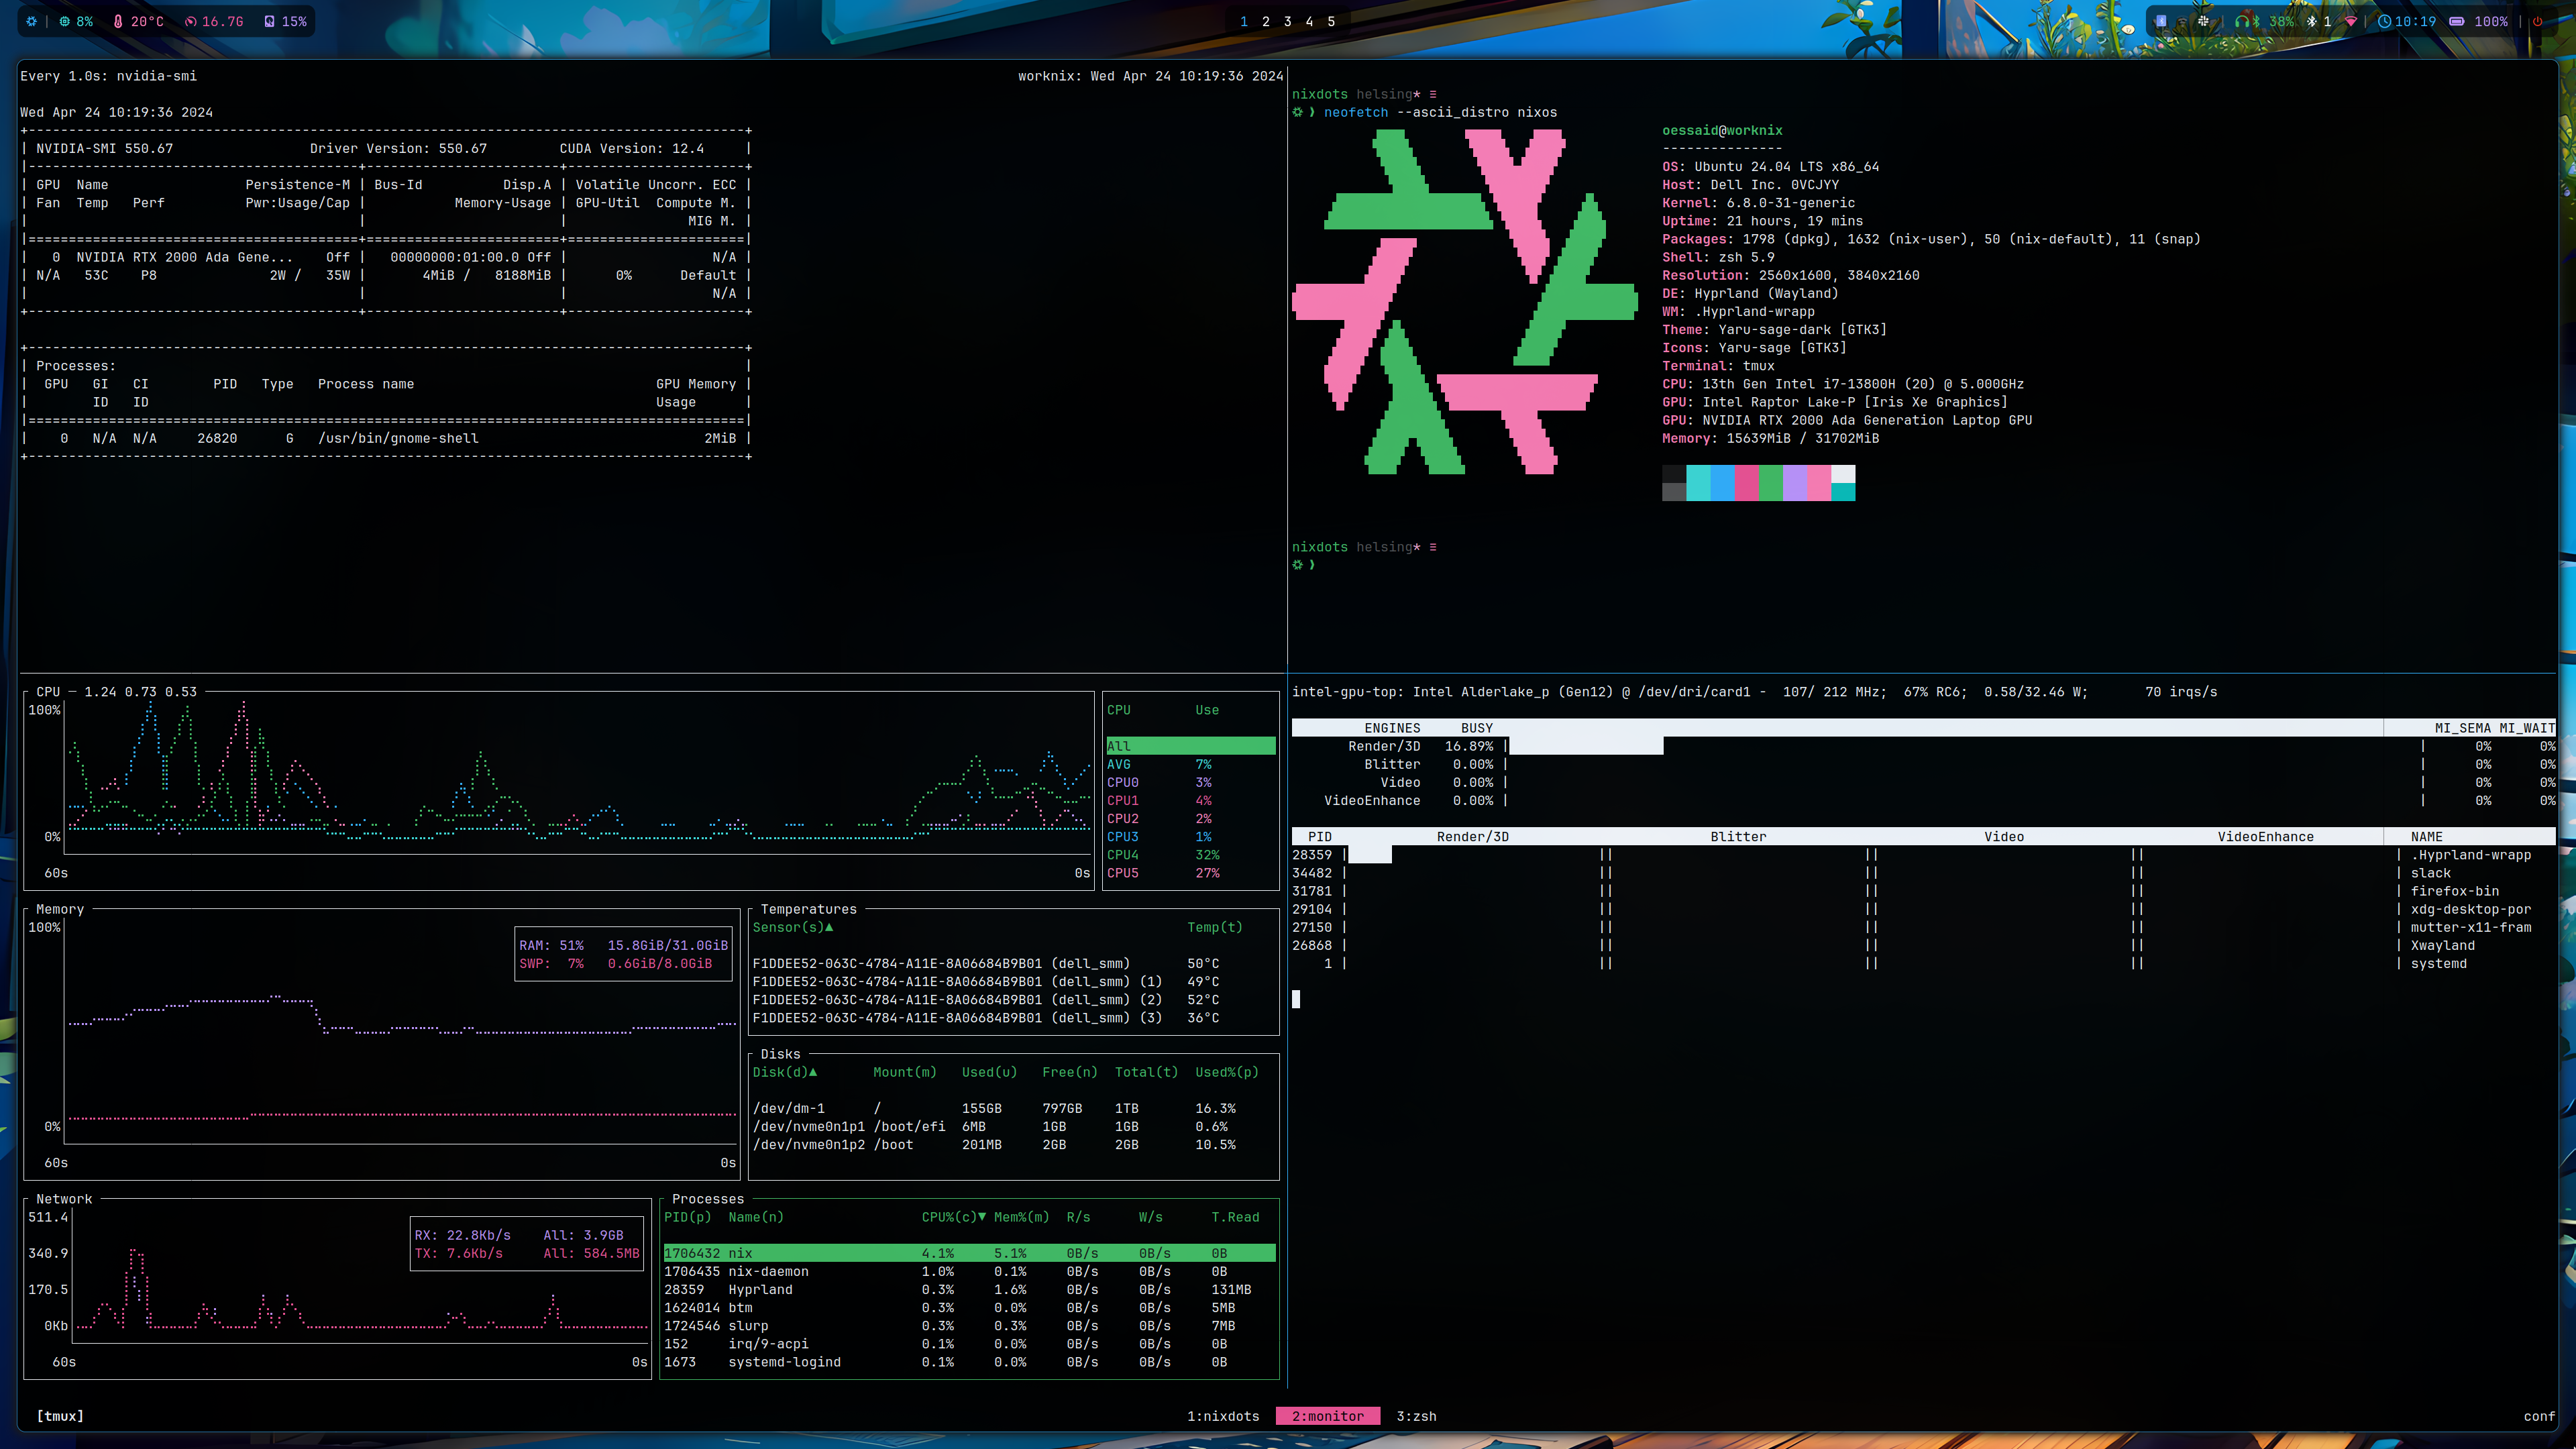Select the 1:nixdots tmux window
The width and height of the screenshot is (2576, 1449).
(x=1223, y=1416)
